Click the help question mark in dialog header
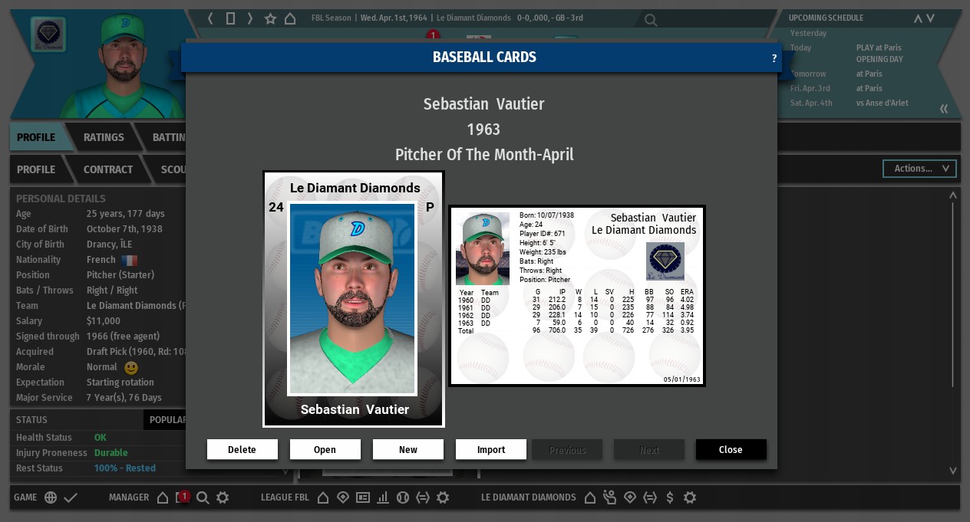Viewport: 970px width, 522px height. coord(774,57)
